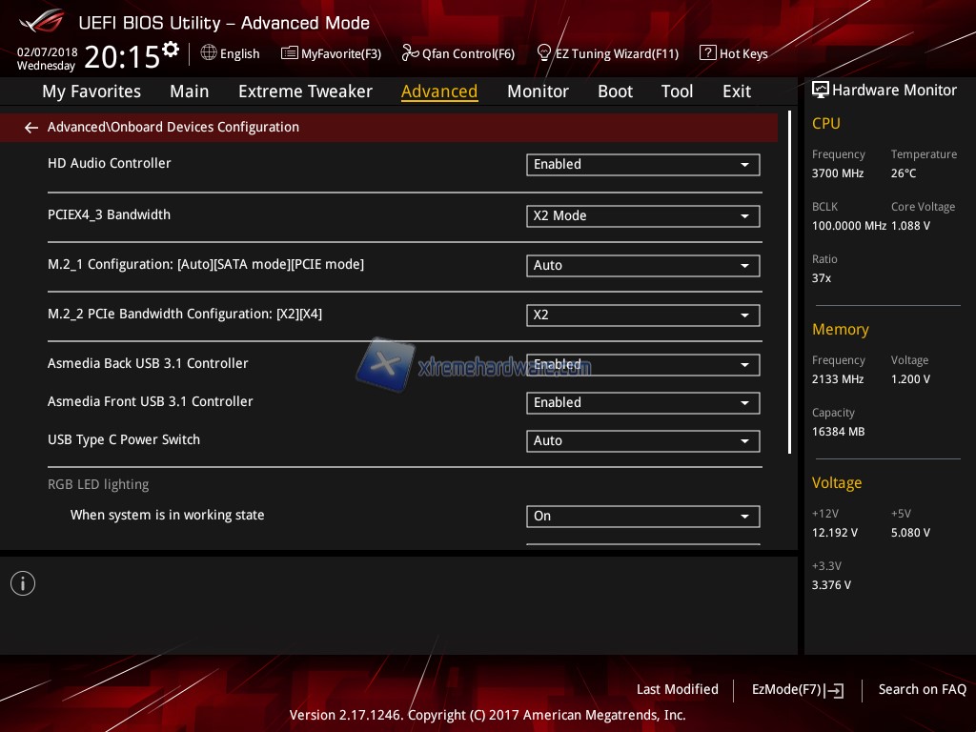This screenshot has height=732, width=976.
Task: Launch EZ Tuning Wizard lightbulb icon
Action: click(544, 53)
